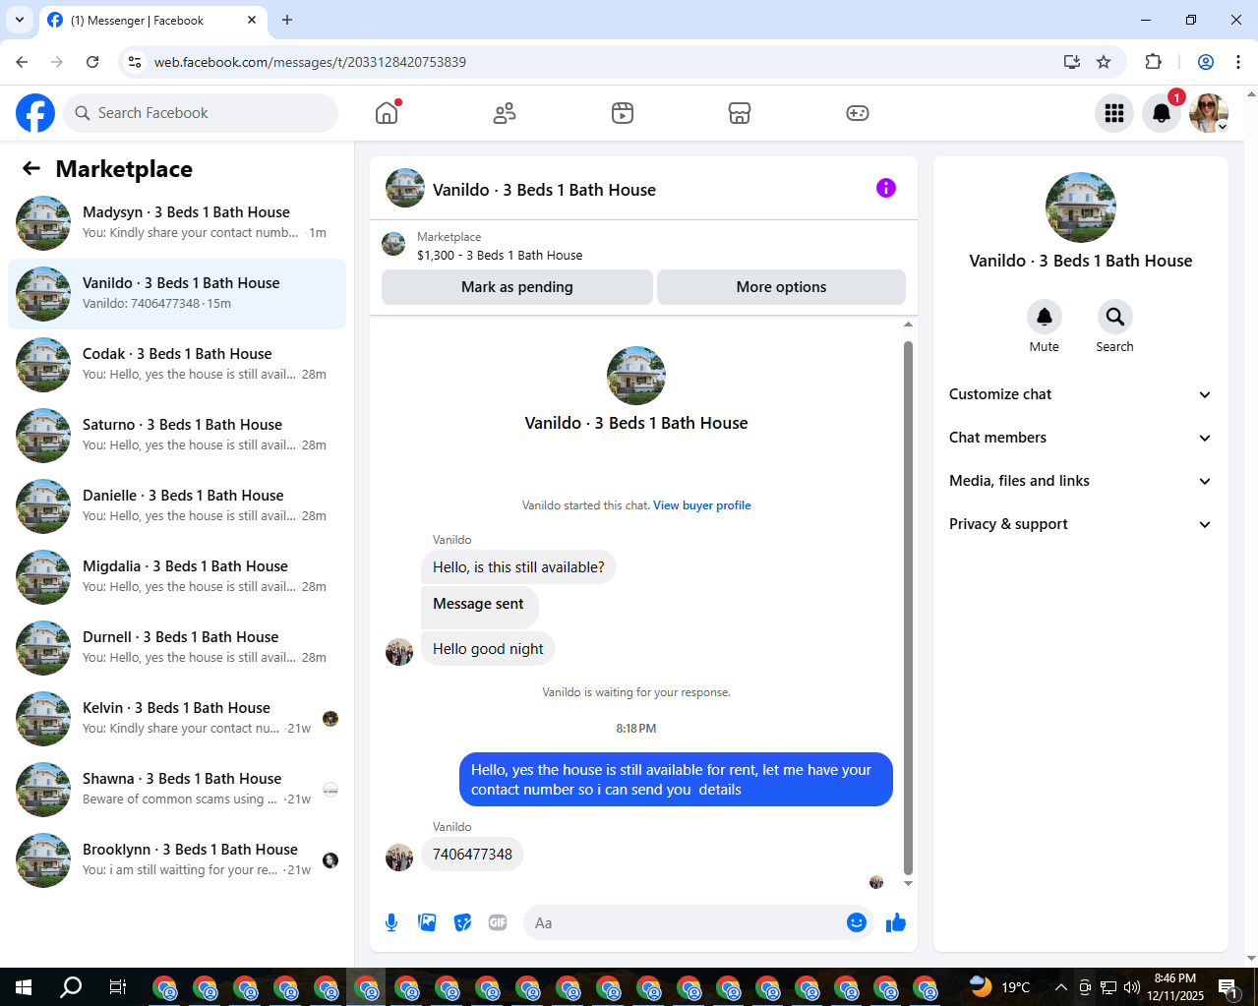The width and height of the screenshot is (1258, 1006).
Task: Show hidden system tray icons chevron
Action: [1060, 987]
